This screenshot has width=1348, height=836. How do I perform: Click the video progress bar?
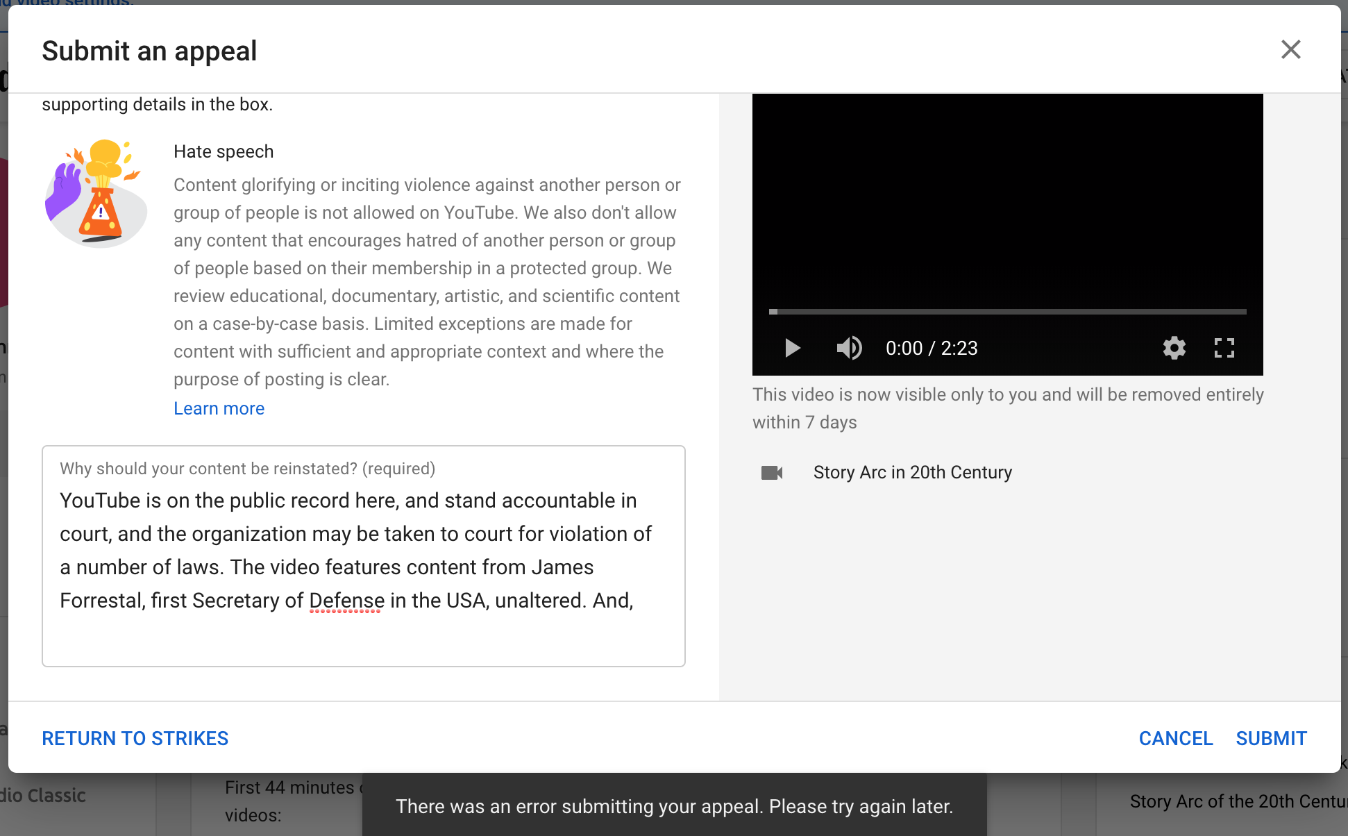pos(1007,312)
